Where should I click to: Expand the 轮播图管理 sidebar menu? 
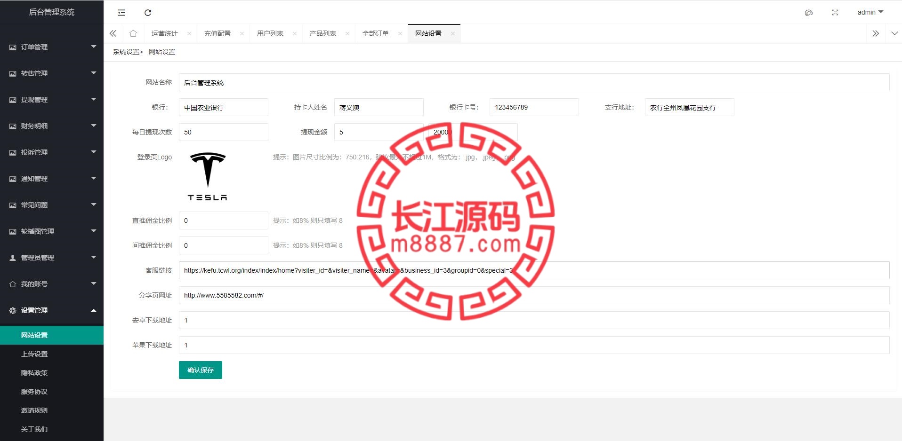pyautogui.click(x=52, y=231)
